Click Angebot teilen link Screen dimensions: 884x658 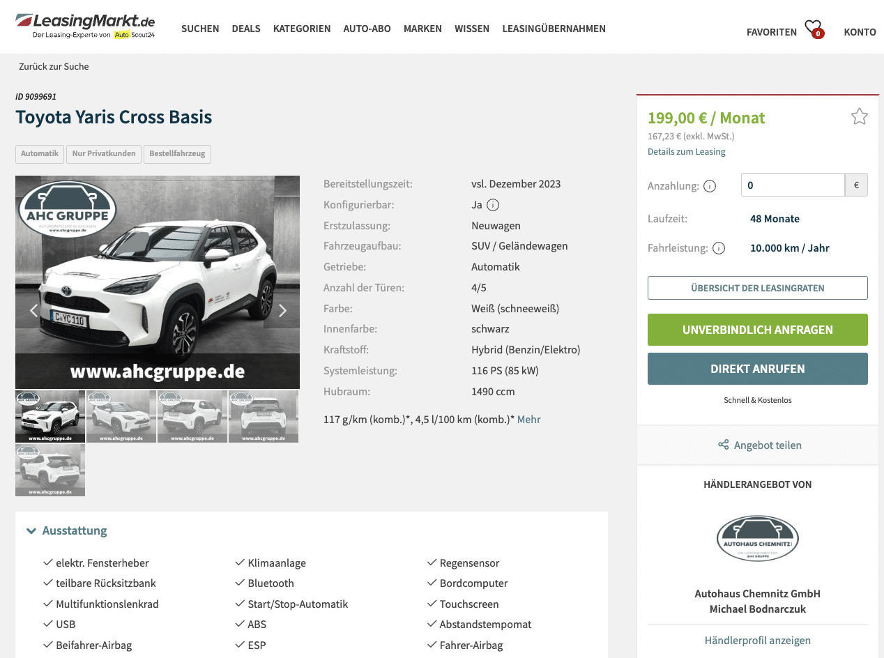pyautogui.click(x=768, y=445)
